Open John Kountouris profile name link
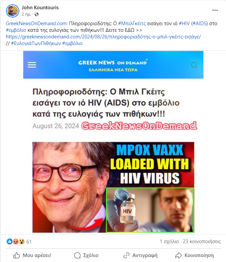The width and height of the screenshot is (226, 262). pos(40,8)
